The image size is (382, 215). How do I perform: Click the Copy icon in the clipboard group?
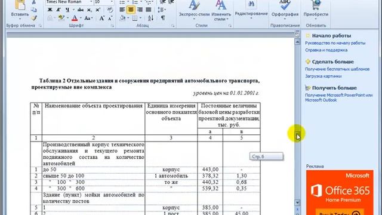click(34, 10)
